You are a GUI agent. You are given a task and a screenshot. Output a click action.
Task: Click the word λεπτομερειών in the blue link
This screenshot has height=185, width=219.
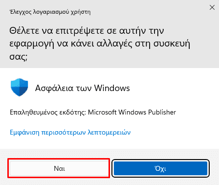[109, 132]
